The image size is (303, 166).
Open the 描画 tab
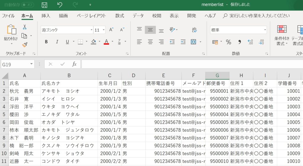click(63, 16)
